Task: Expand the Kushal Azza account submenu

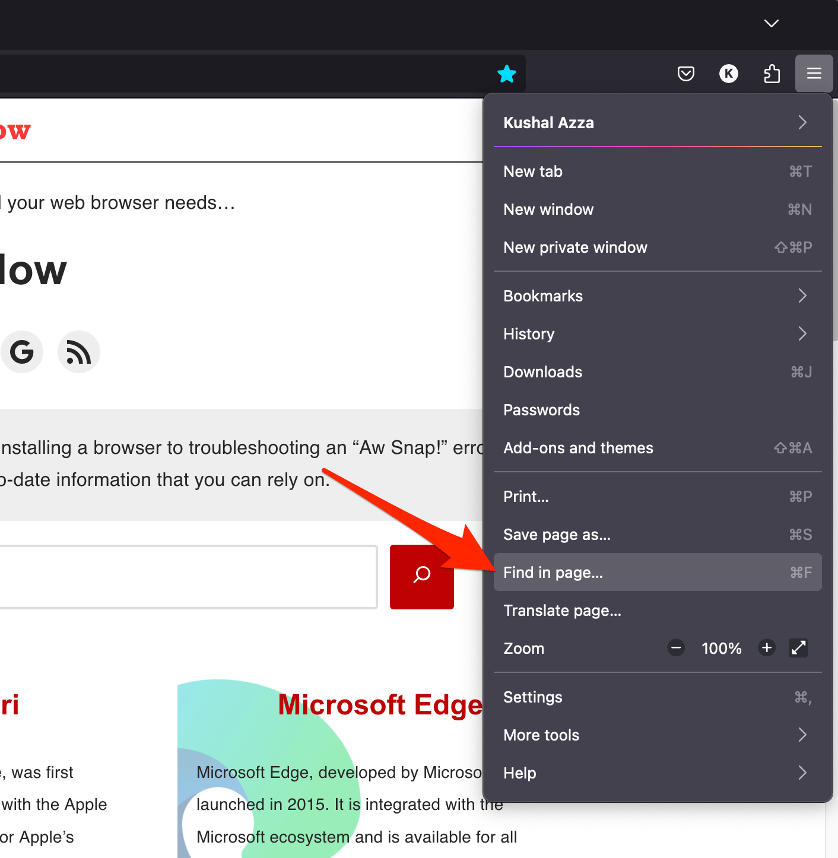Action: click(x=658, y=123)
